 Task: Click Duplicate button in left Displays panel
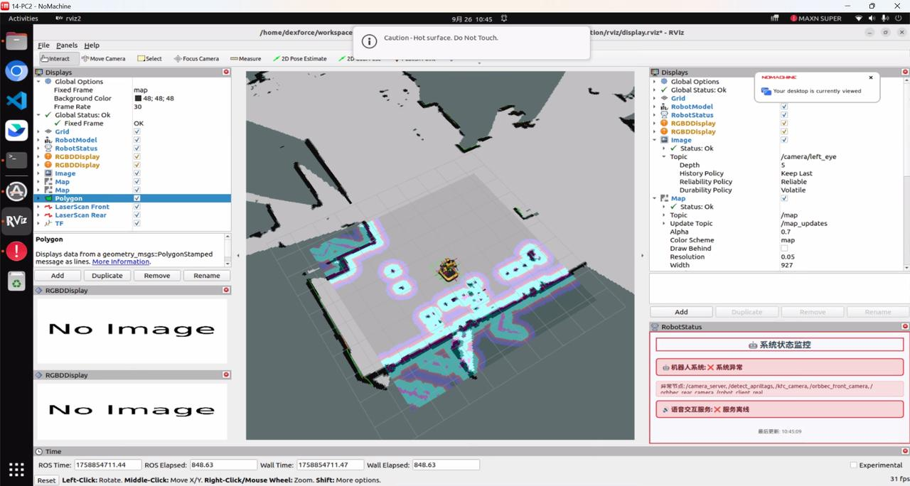tap(107, 276)
